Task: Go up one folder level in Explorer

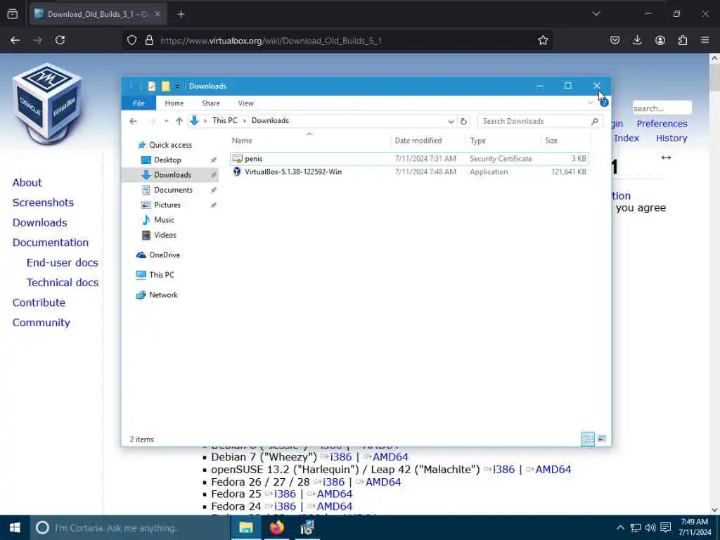Action: [x=179, y=121]
